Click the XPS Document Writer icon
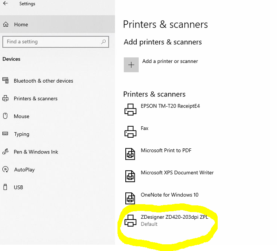The height and width of the screenshot is (251, 277). (x=130, y=176)
